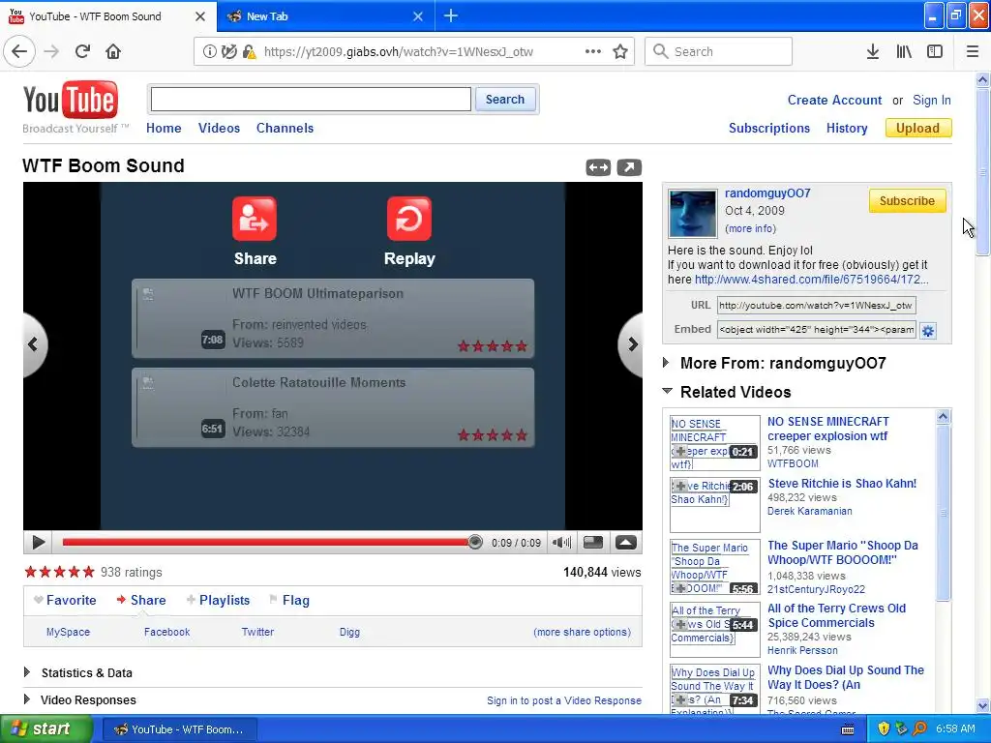
Task: Open randomguyOO7 channel name link
Action: tap(767, 193)
